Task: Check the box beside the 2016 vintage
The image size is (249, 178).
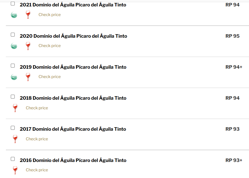Action: 13,159
